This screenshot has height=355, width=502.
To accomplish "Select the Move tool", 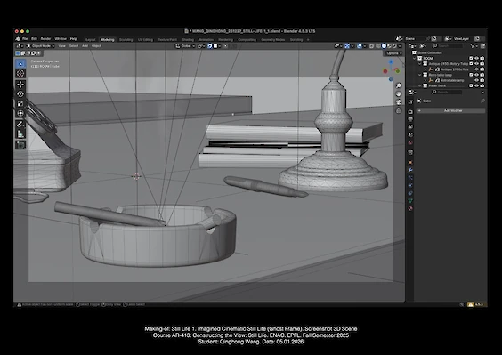I will [x=20, y=85].
